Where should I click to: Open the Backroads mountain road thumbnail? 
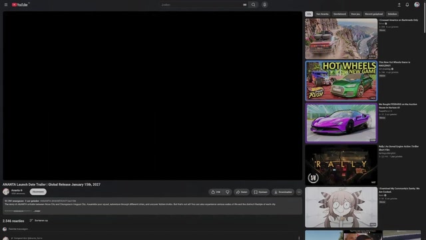pos(341,39)
